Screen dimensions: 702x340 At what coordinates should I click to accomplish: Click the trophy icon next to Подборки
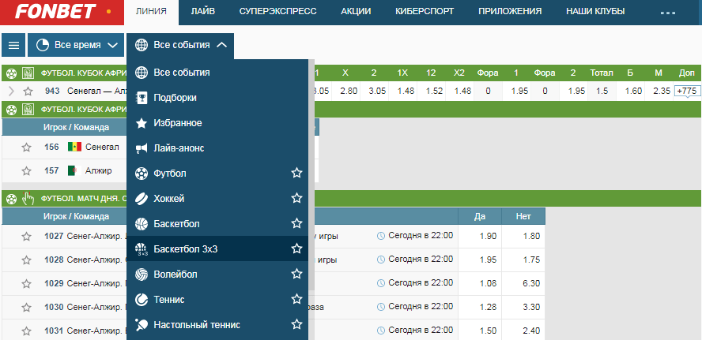[x=141, y=97]
